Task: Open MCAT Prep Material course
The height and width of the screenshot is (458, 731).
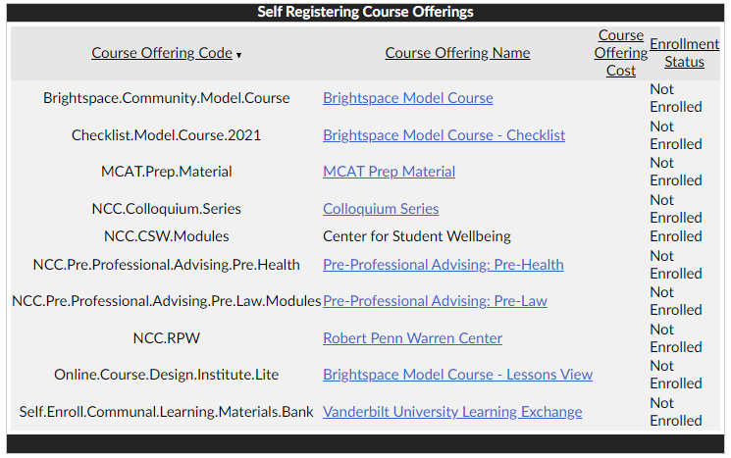Action: pyautogui.click(x=389, y=172)
